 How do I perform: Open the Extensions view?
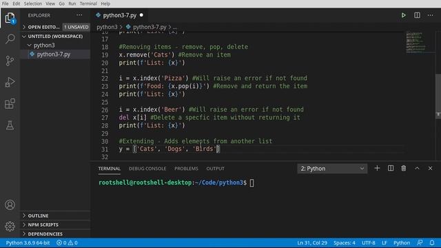(10, 104)
